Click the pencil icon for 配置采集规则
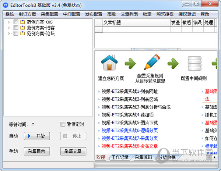The image size is (221, 171). tap(152, 62)
